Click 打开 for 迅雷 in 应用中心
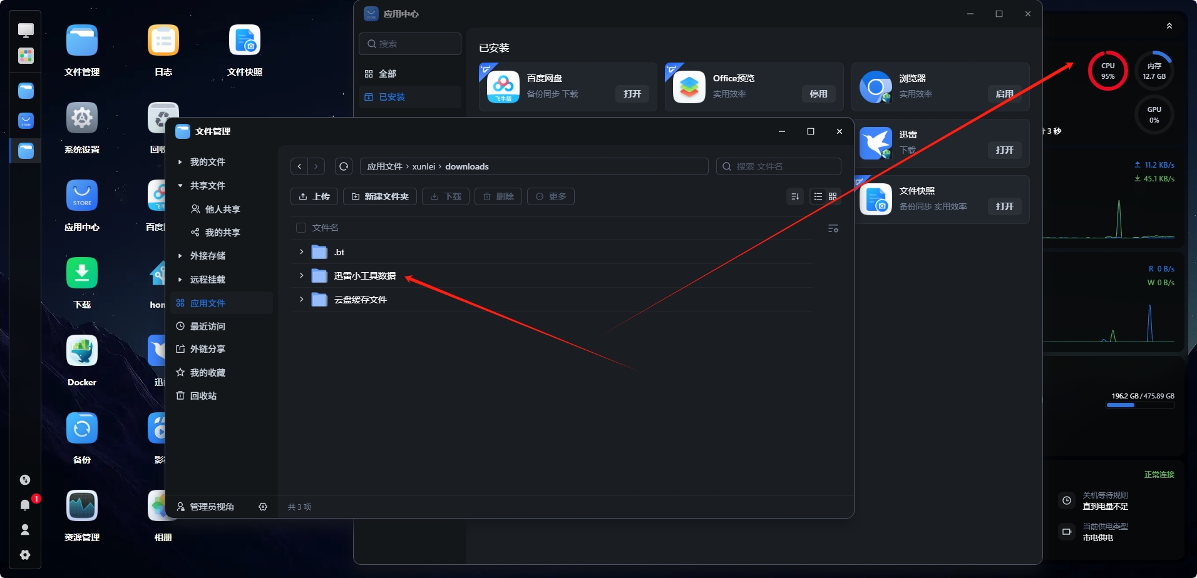The image size is (1197, 578). pyautogui.click(x=1005, y=150)
